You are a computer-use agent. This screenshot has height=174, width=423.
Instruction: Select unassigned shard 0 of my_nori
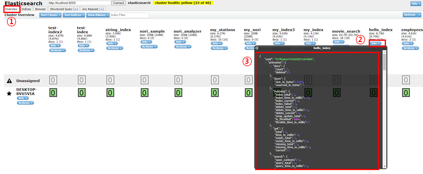249,80
